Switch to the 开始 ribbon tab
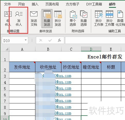Viewport: 125px width, 120px height. (x=21, y=4)
